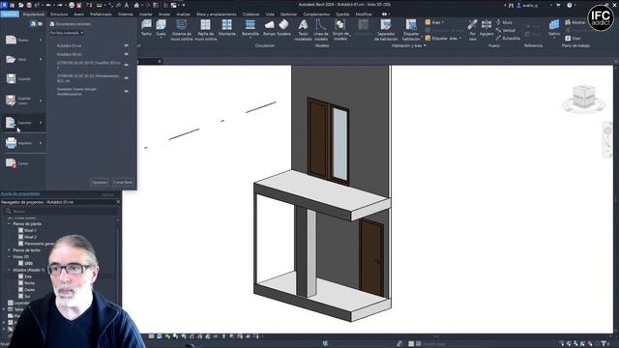The image size is (619, 348).
Task: Open the Modificar ribbon tab
Action: pos(364,14)
